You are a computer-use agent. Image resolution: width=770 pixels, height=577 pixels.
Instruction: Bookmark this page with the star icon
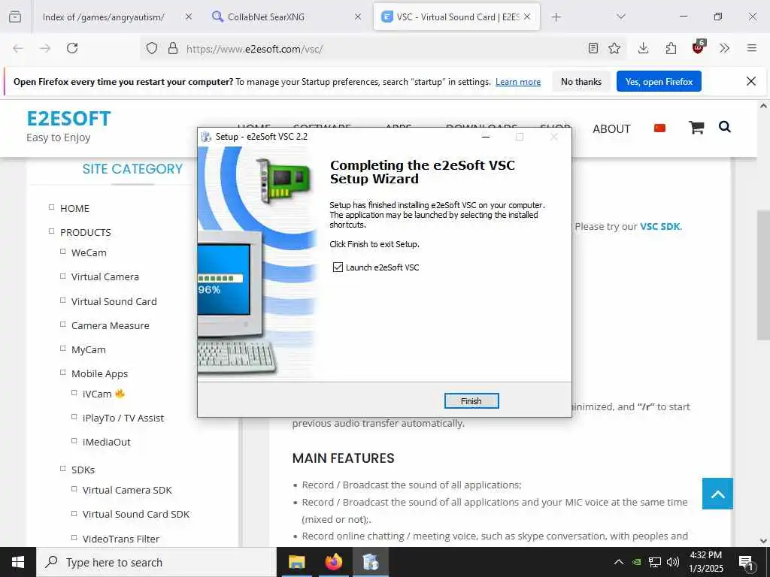614,48
